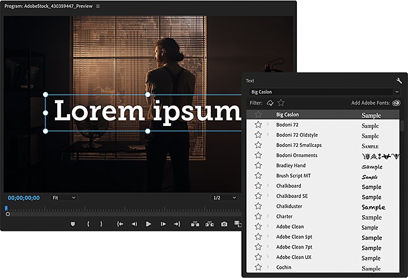Viewport: 408px width, 278px height.
Task: Play the program monitor video
Action: 148,224
